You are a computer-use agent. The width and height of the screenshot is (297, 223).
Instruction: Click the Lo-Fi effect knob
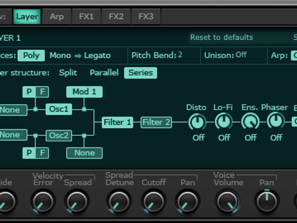pyautogui.click(x=224, y=121)
